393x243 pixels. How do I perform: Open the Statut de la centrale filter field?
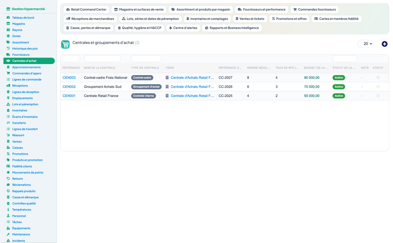pyautogui.click(x=345, y=59)
